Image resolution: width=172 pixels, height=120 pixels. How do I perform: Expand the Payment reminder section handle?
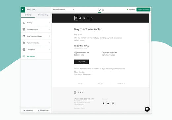tap(49, 43)
